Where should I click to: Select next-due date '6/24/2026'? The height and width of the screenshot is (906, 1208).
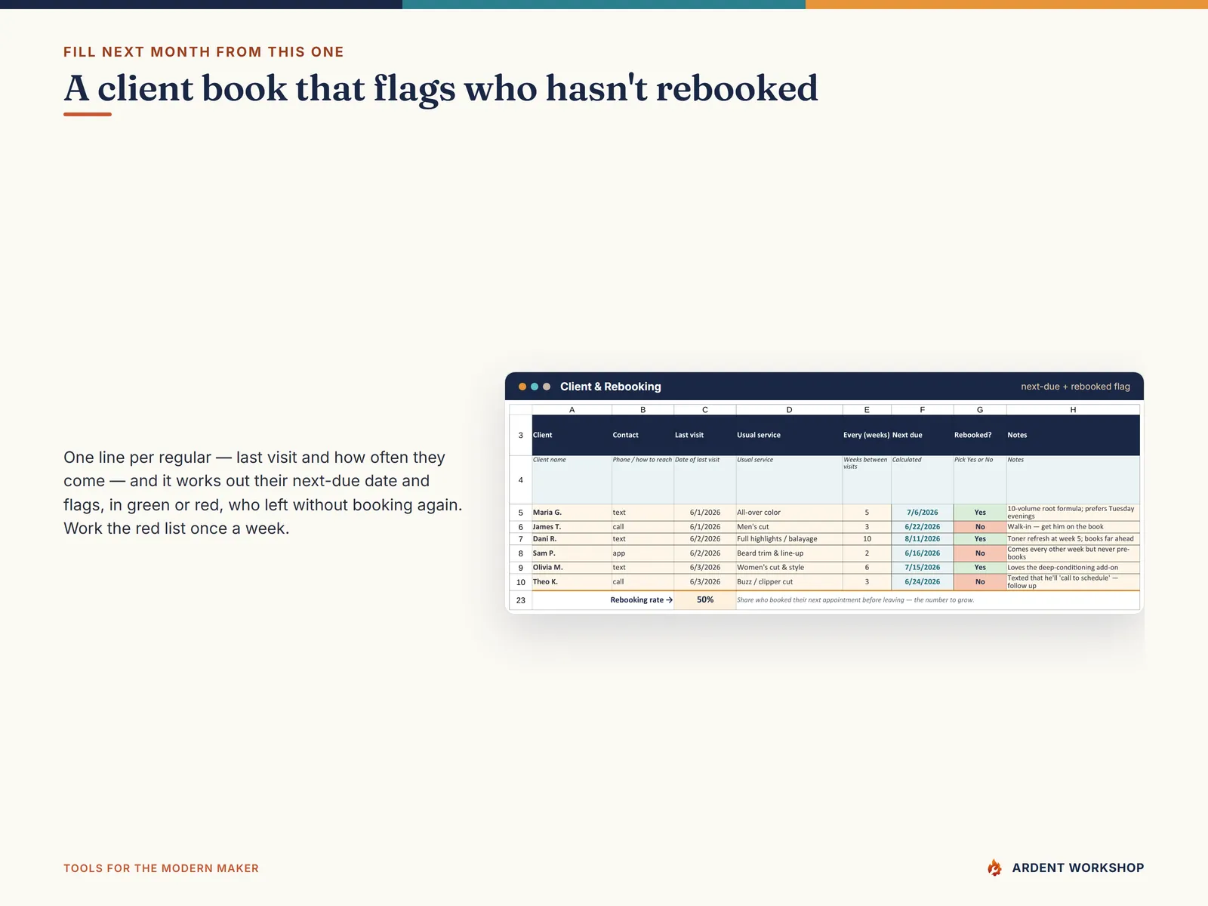tap(922, 582)
